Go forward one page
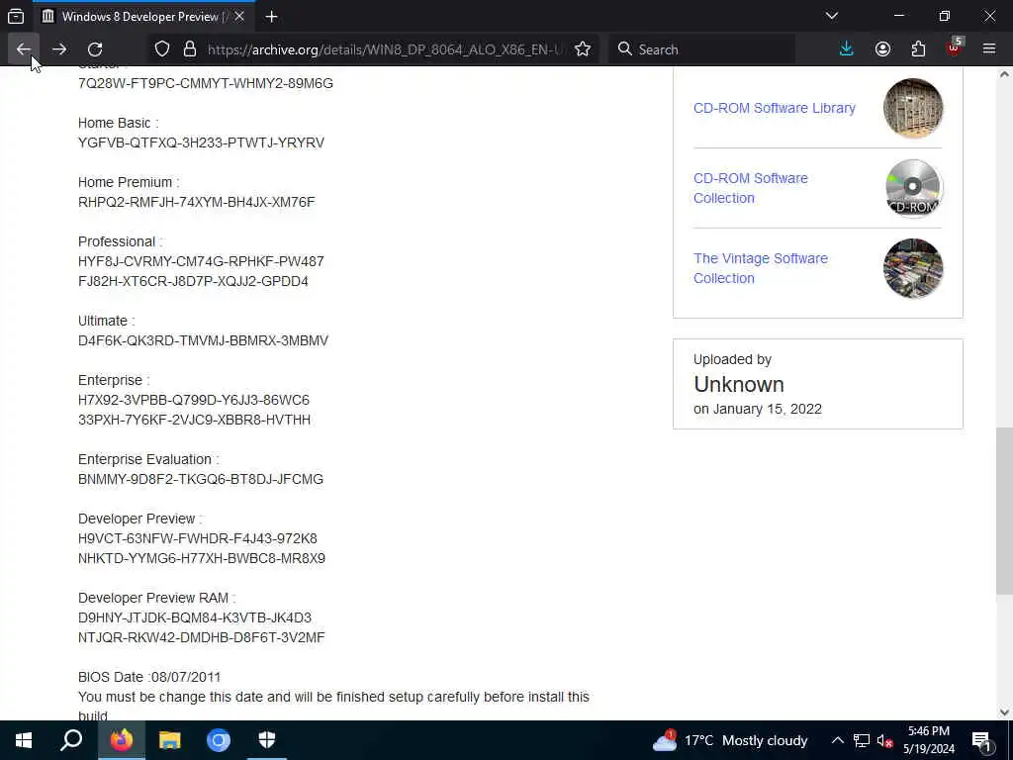1013x760 pixels. pos(58,49)
